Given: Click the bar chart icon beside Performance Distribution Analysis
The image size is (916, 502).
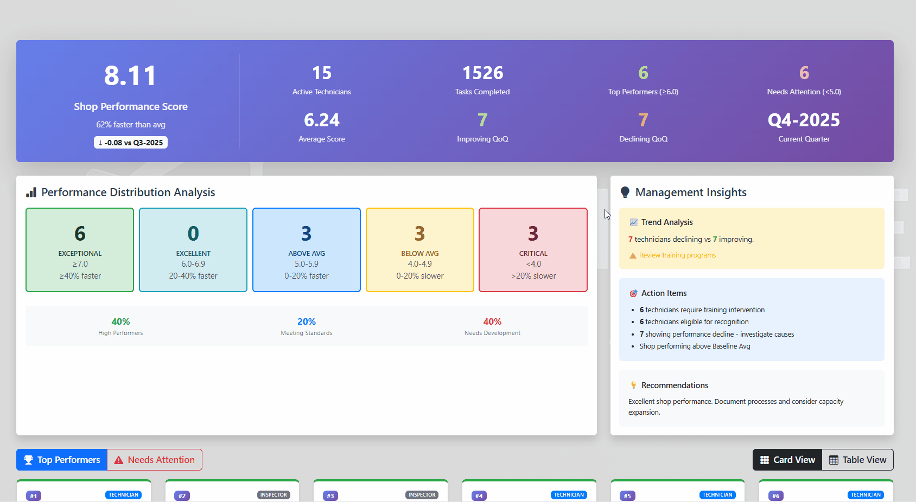Looking at the screenshot, I should (31, 192).
